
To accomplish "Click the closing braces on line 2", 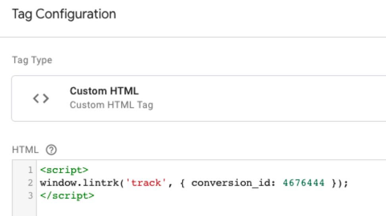I will click(340, 183).
